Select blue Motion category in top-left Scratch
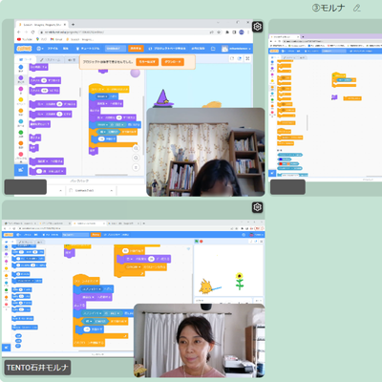 [21, 68]
